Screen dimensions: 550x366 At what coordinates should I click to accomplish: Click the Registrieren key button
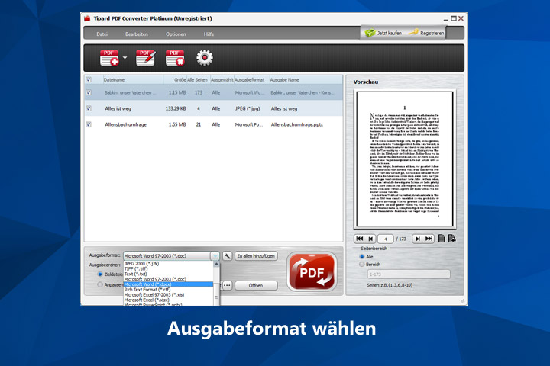[x=426, y=33]
